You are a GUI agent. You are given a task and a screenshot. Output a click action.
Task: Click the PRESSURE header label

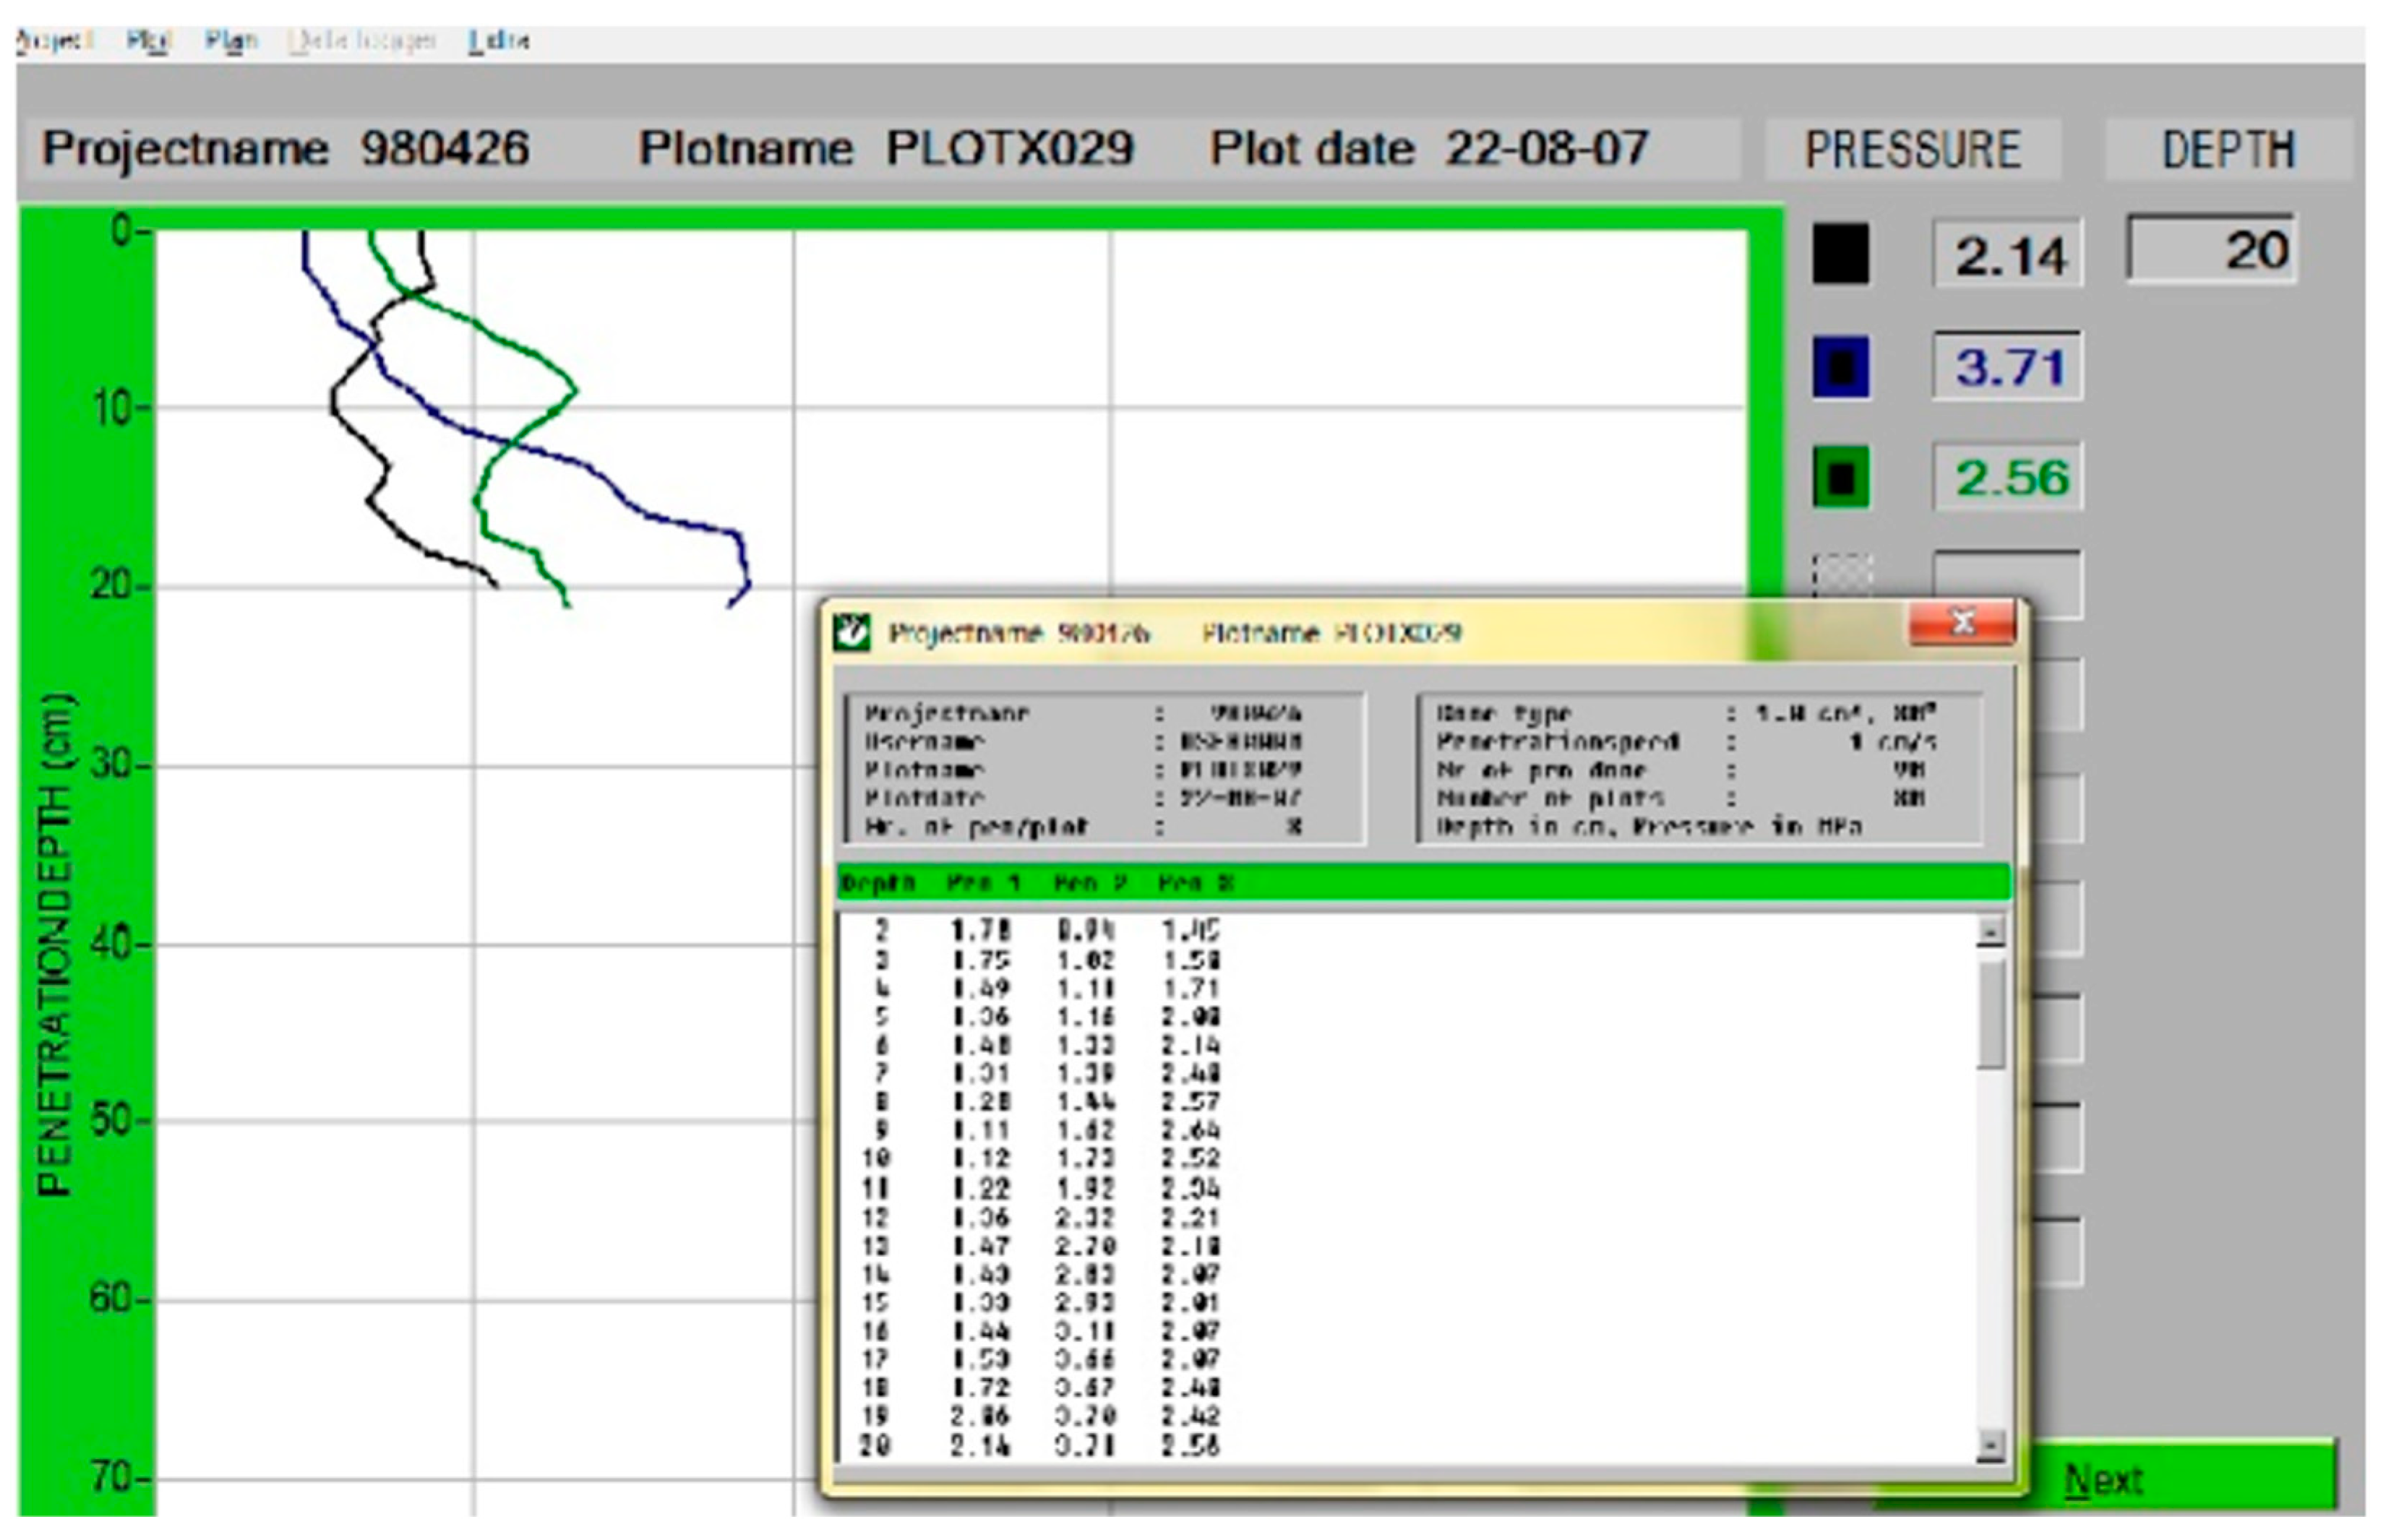coord(1912,150)
